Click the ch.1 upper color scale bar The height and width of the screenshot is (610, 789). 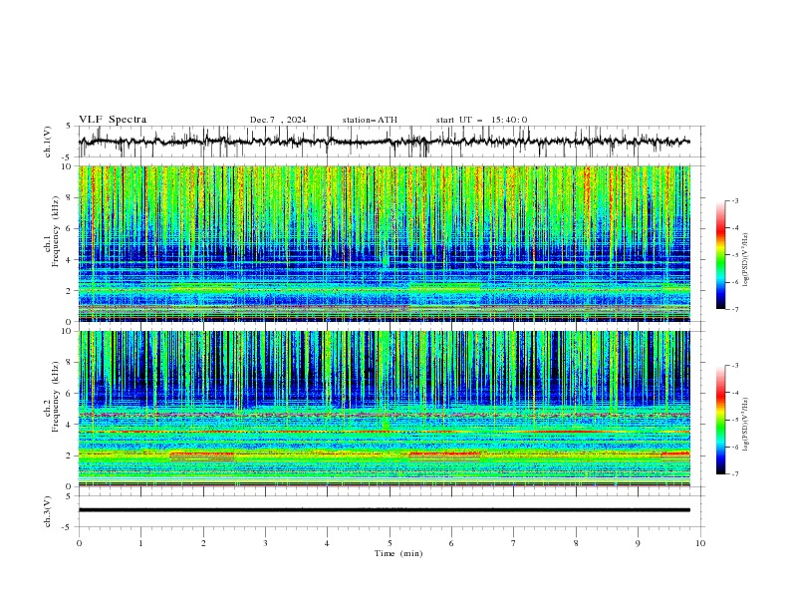(x=720, y=255)
